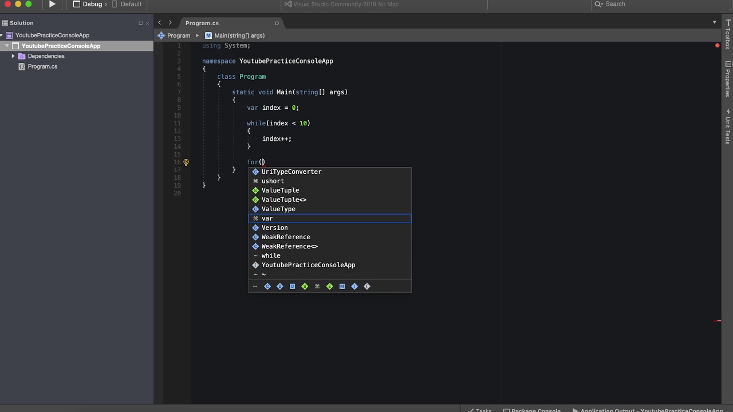Toggle the keyword (⌘) completion filter
Viewport: 733px width, 412px height.
click(x=317, y=286)
